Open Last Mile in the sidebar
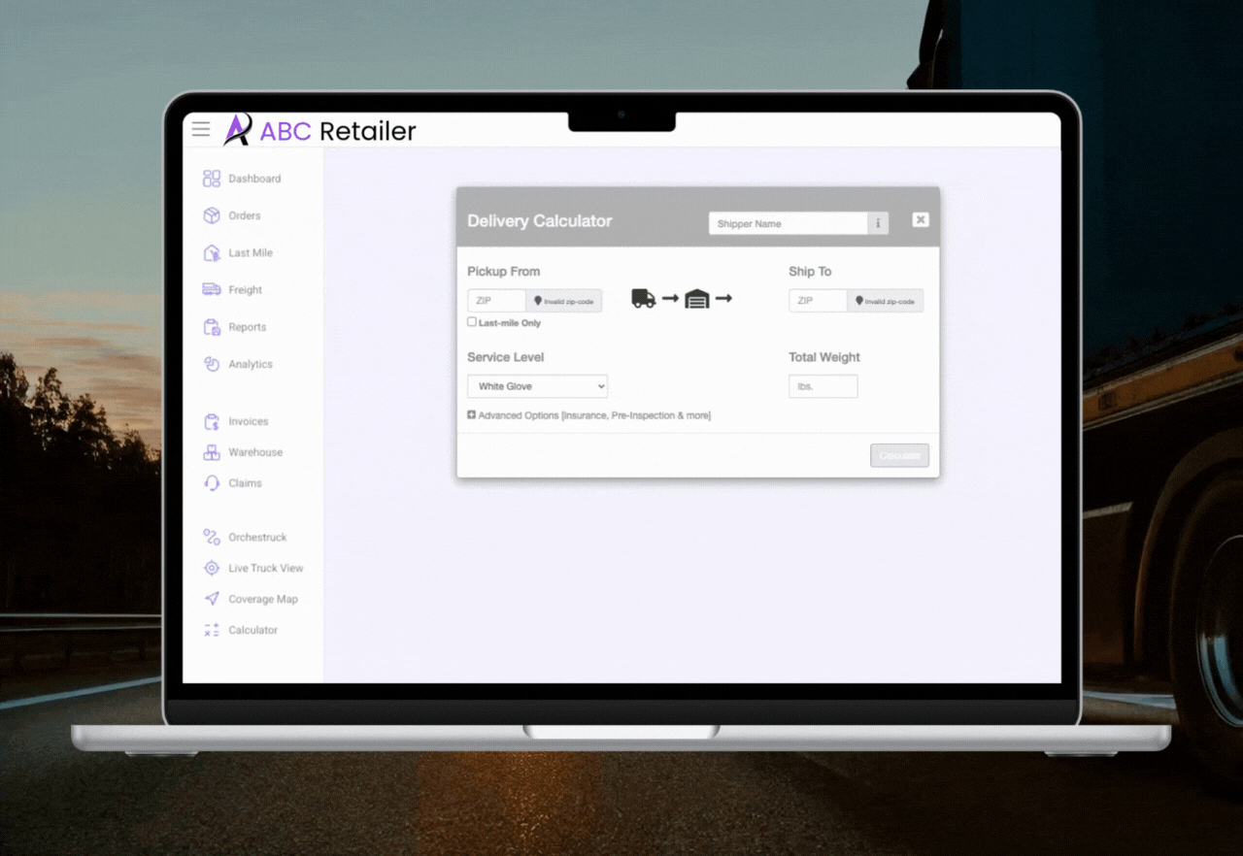The width and height of the screenshot is (1243, 856). click(250, 253)
